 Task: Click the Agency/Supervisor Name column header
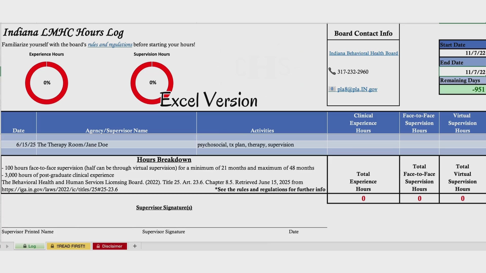click(116, 123)
